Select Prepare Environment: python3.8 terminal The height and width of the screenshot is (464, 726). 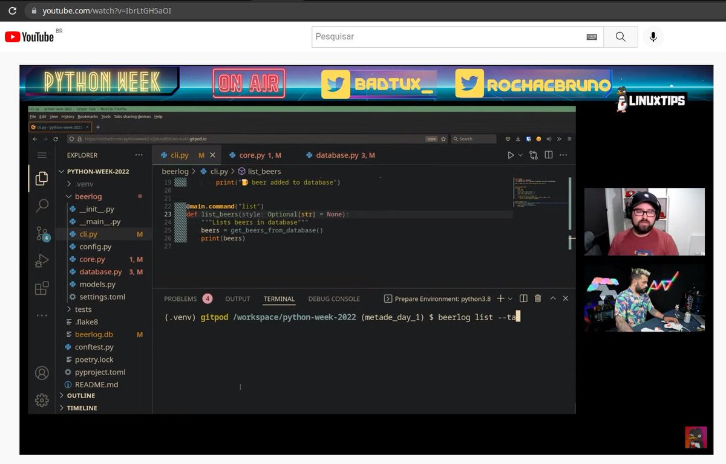(439, 298)
